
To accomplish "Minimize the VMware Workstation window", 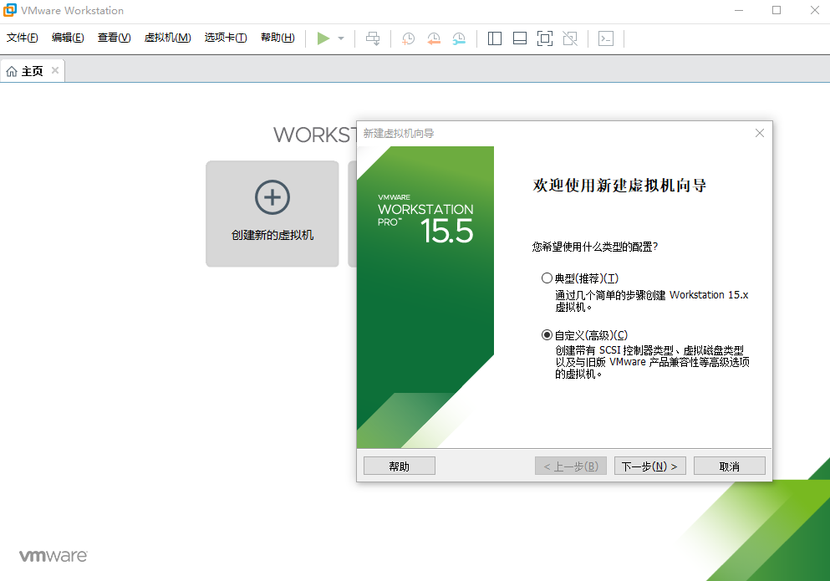I will click(x=739, y=11).
